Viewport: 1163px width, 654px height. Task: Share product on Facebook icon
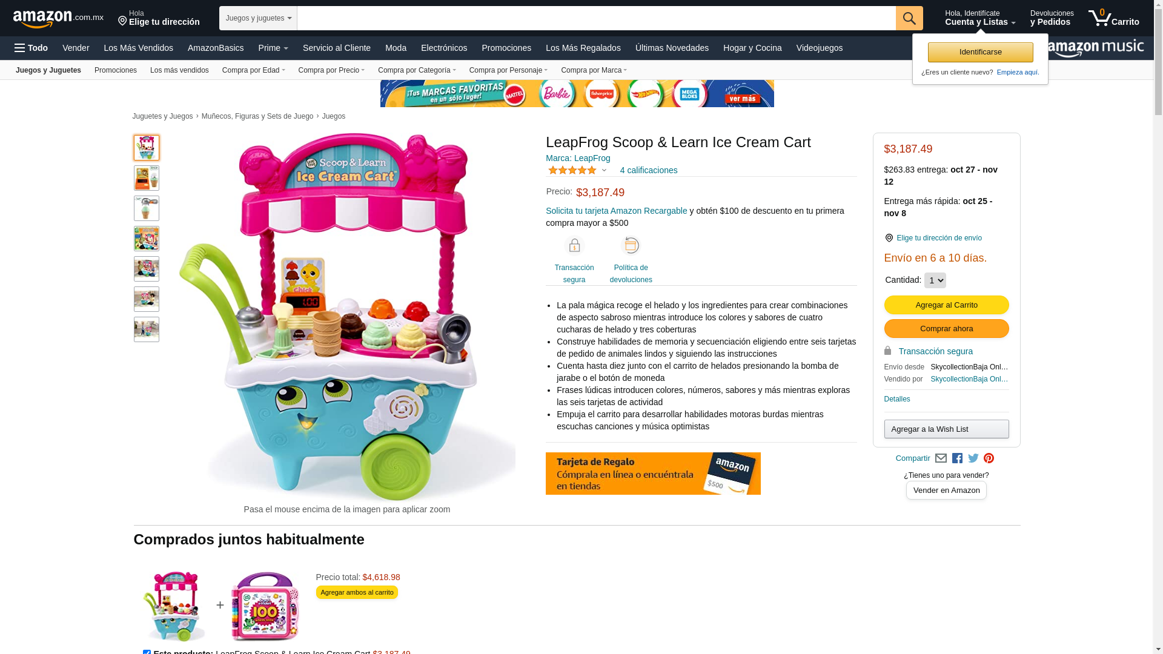pyautogui.click(x=957, y=458)
